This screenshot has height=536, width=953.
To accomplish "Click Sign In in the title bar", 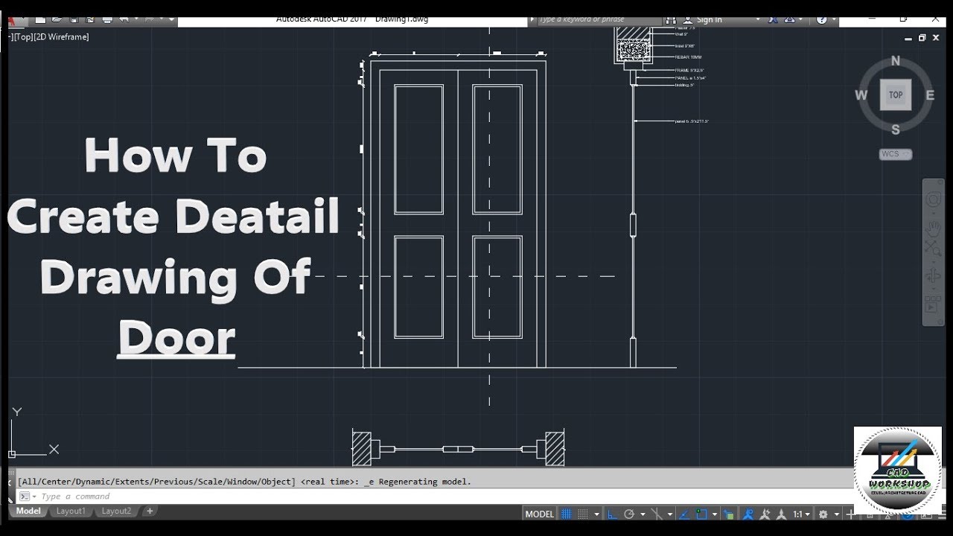I will [709, 20].
